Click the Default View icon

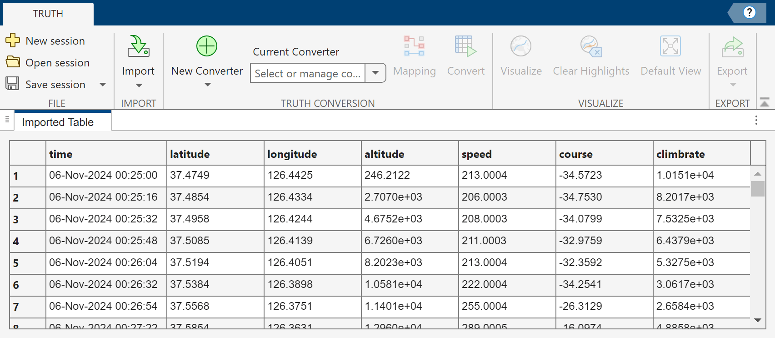tap(670, 46)
